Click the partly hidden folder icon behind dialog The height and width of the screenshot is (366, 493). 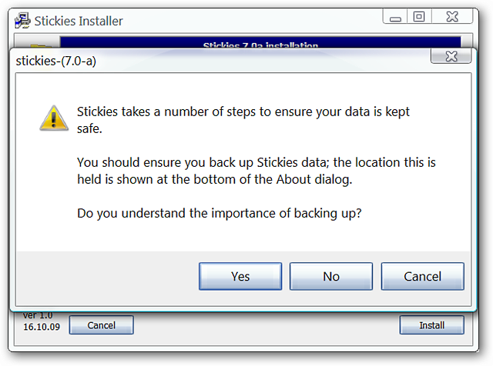40,45
